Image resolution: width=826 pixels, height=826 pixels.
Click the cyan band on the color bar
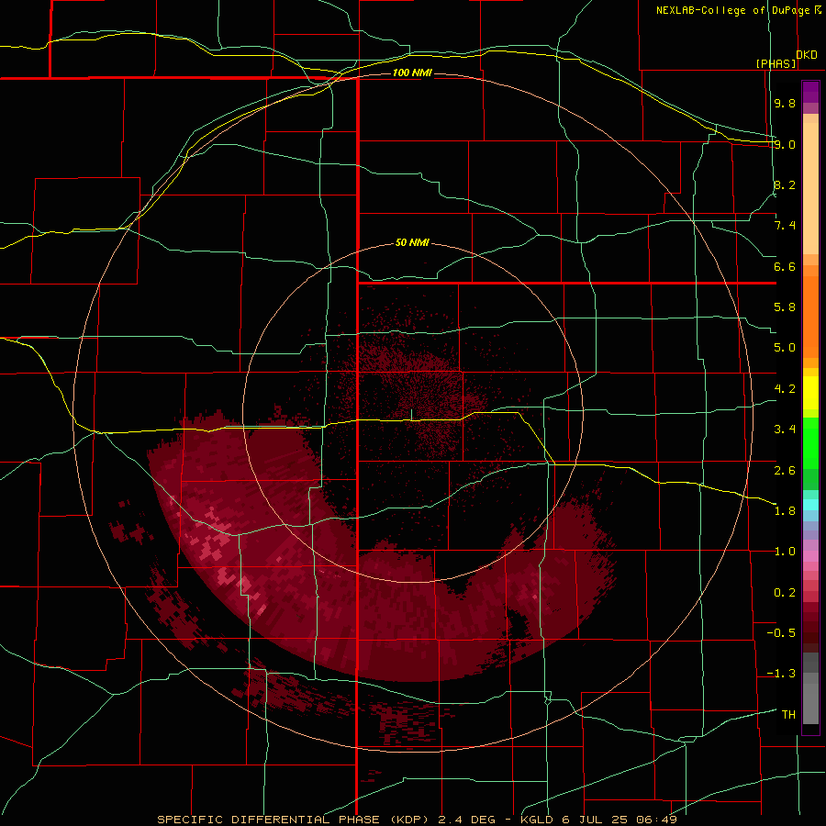(x=810, y=505)
